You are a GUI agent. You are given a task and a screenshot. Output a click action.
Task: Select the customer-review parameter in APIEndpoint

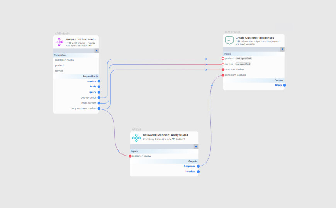tap(64, 60)
